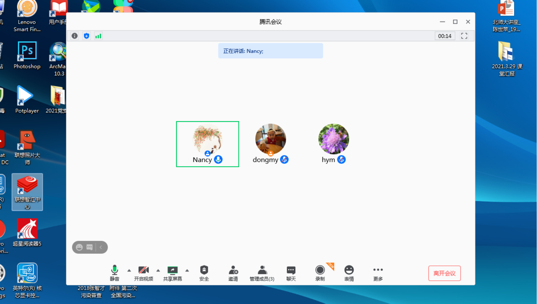The width and height of the screenshot is (537, 304).
Task: Toggle fullscreen mode icon
Action: pos(464,36)
